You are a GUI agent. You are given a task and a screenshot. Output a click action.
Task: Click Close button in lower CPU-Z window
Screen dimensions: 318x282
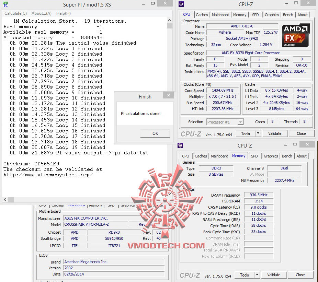pyautogui.click(x=300, y=275)
